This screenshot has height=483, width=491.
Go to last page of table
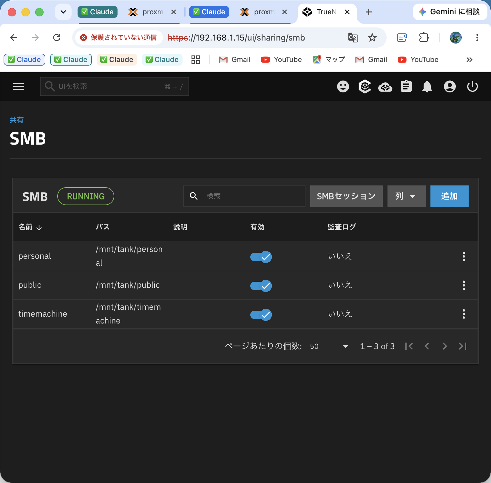(463, 346)
